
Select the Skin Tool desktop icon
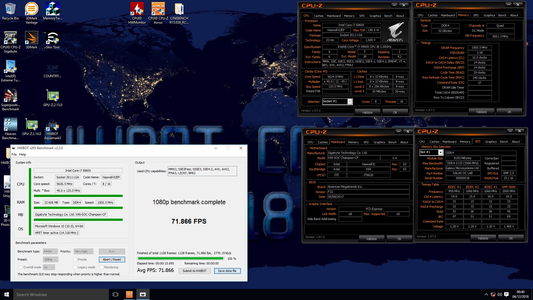tap(52, 40)
